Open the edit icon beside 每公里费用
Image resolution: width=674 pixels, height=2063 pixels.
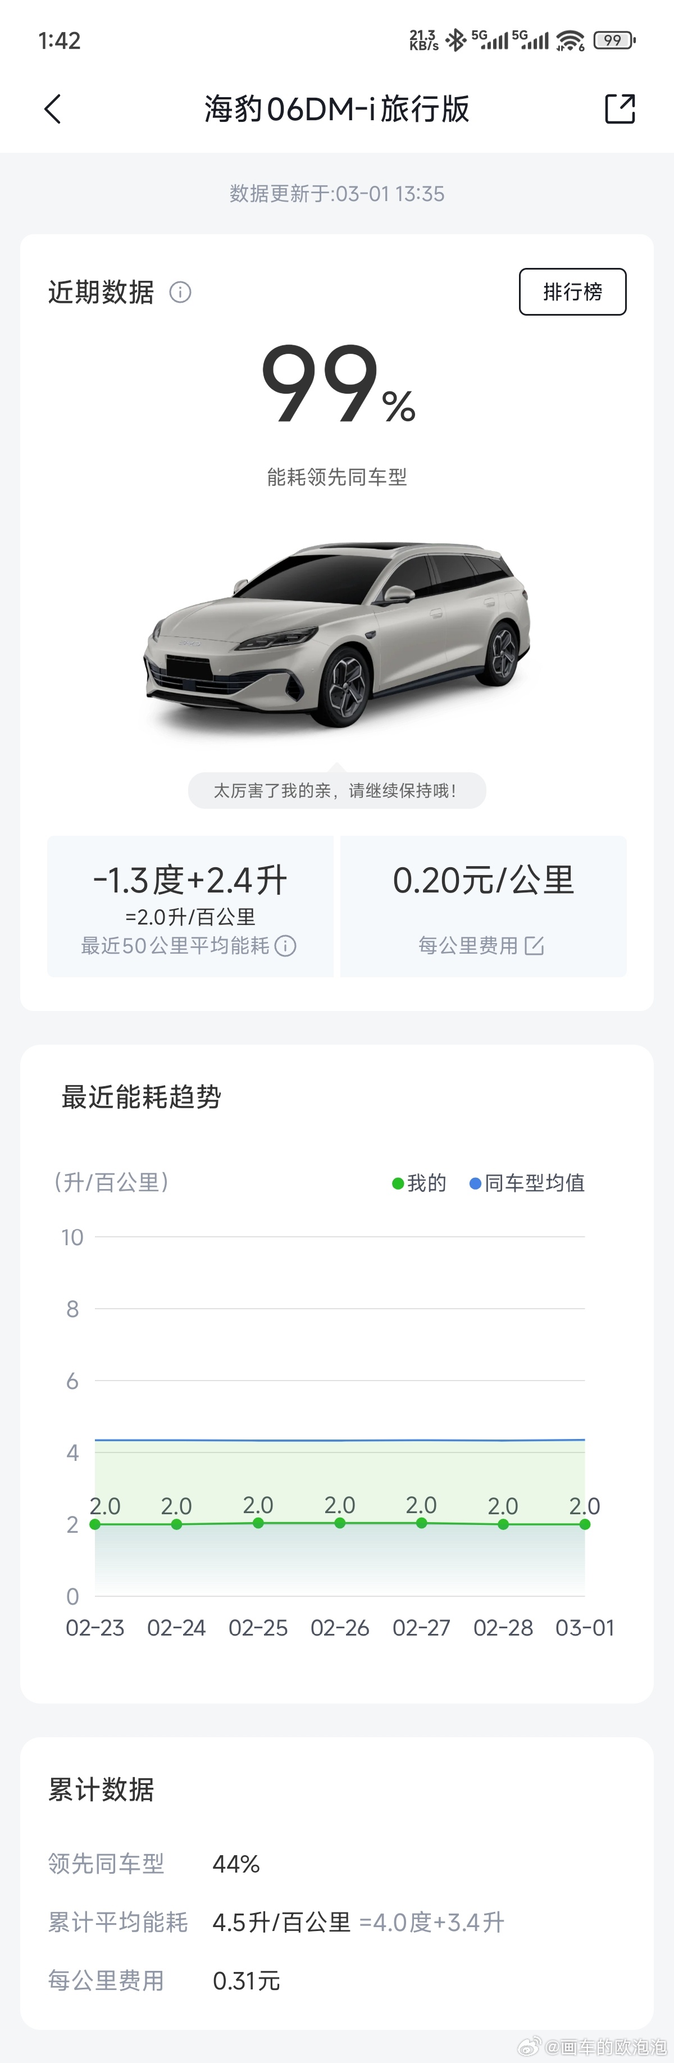(x=535, y=946)
